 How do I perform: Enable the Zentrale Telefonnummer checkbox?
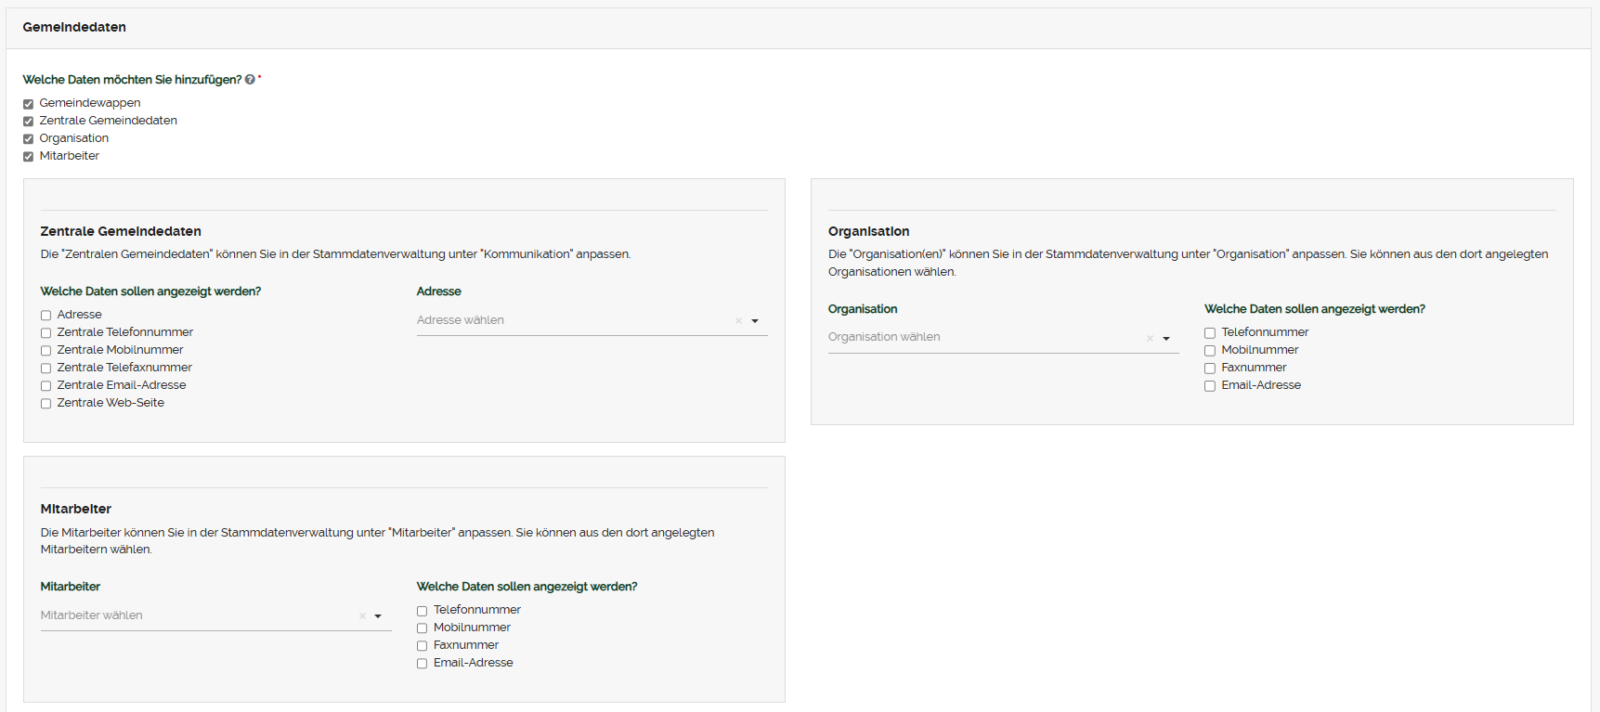pyautogui.click(x=46, y=333)
